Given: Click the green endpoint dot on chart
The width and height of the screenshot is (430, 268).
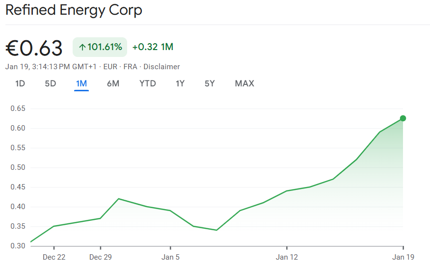Looking at the screenshot, I should 403,118.
